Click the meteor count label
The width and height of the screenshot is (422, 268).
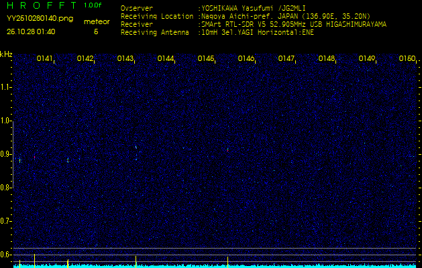coord(96,21)
